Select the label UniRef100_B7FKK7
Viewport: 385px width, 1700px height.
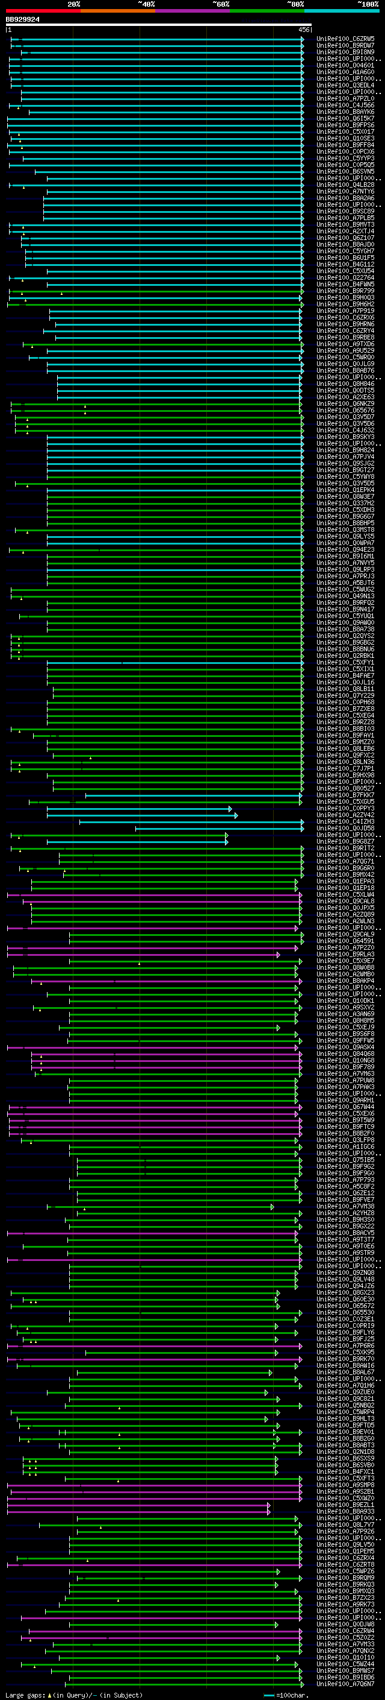pos(345,795)
